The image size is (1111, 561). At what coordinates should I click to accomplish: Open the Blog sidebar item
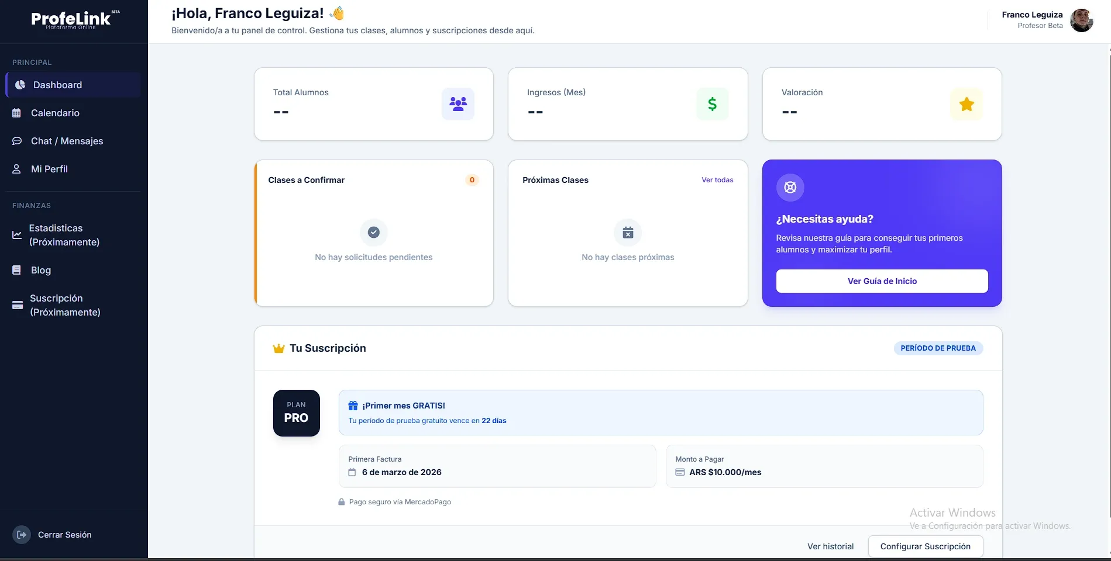click(73, 270)
